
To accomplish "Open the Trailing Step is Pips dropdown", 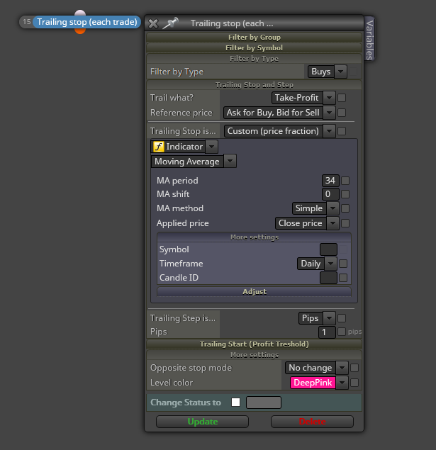I will click(317, 318).
